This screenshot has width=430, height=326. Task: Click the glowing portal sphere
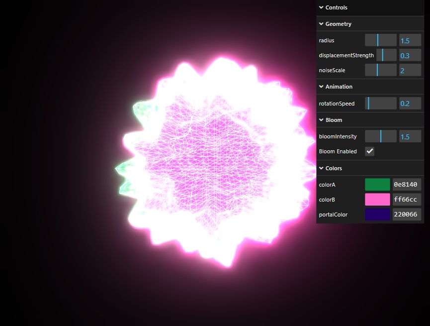(215, 162)
